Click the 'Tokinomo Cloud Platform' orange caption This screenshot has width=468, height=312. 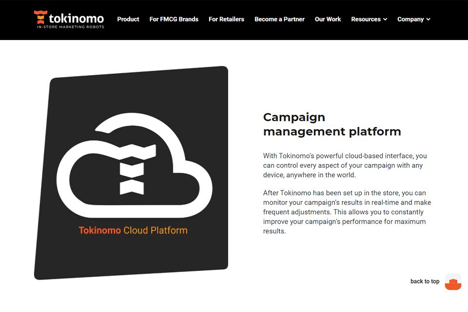point(133,230)
